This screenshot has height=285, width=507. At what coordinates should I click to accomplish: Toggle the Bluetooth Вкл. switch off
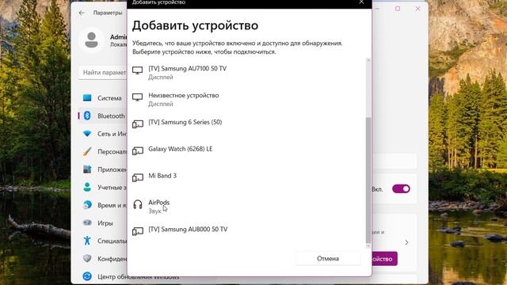point(401,188)
